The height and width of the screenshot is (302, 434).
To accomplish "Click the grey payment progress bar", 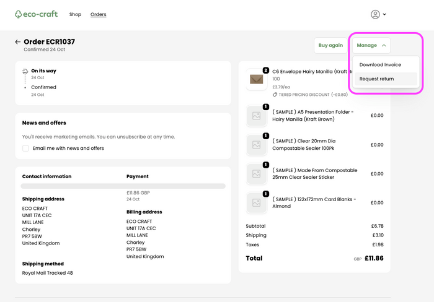I will [x=123, y=186].
